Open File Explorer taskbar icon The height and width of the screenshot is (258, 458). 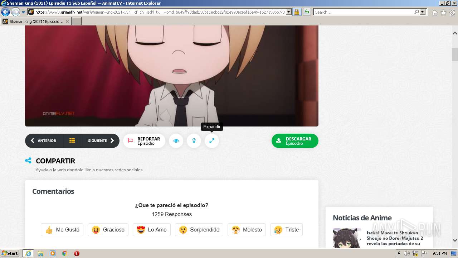[x=40, y=253]
